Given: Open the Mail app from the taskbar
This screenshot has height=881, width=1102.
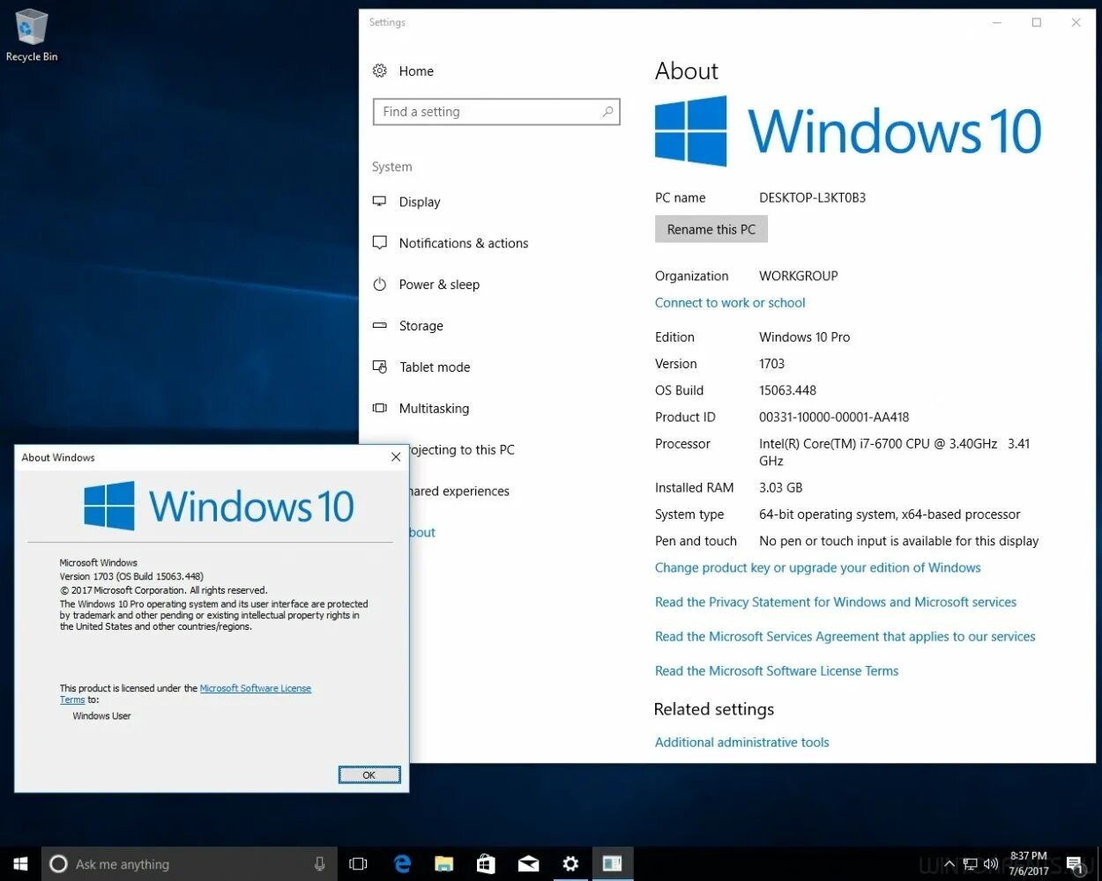Looking at the screenshot, I should 528,864.
